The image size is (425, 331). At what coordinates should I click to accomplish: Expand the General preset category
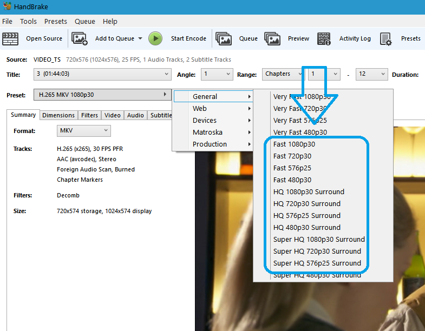(x=213, y=96)
